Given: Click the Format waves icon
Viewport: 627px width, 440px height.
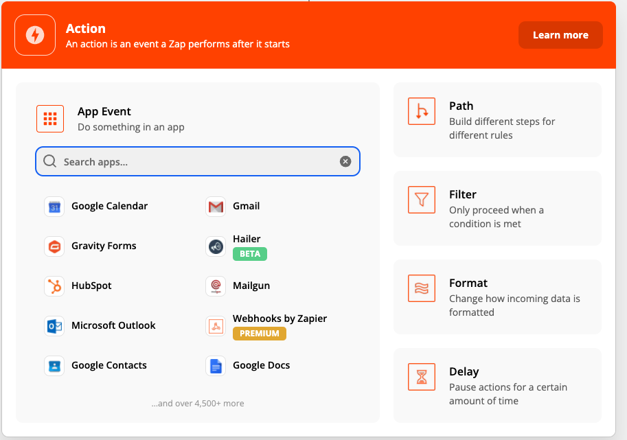Looking at the screenshot, I should 422,288.
